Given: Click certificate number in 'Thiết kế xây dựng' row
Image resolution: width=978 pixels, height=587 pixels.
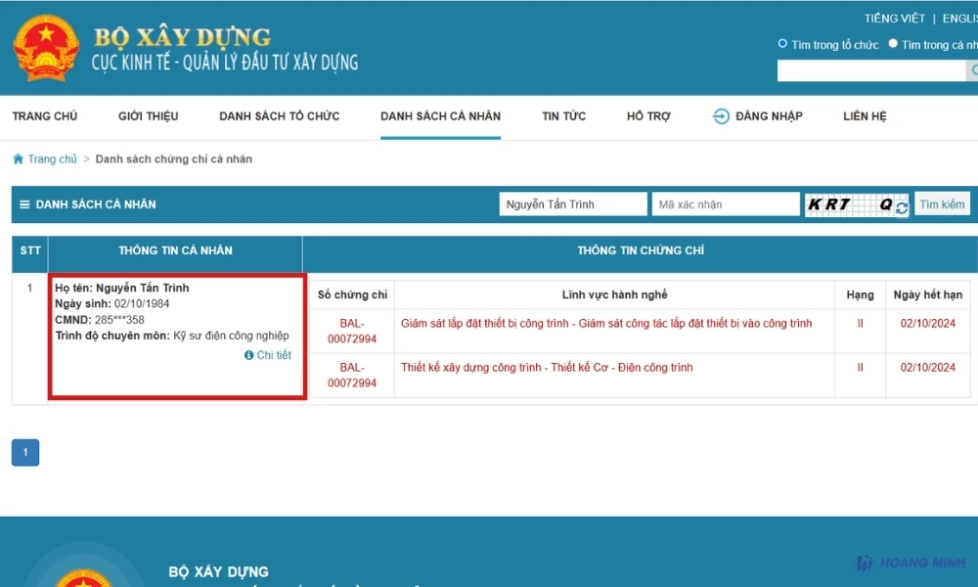Looking at the screenshot, I should tap(352, 375).
